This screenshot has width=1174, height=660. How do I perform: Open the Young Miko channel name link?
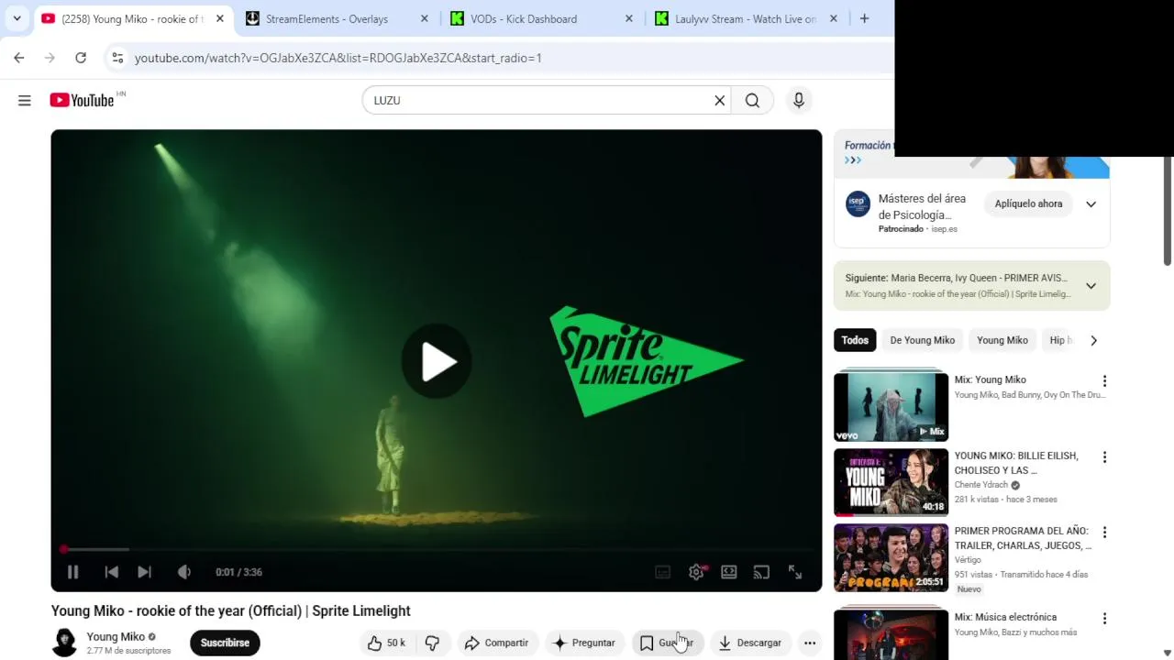click(x=116, y=636)
